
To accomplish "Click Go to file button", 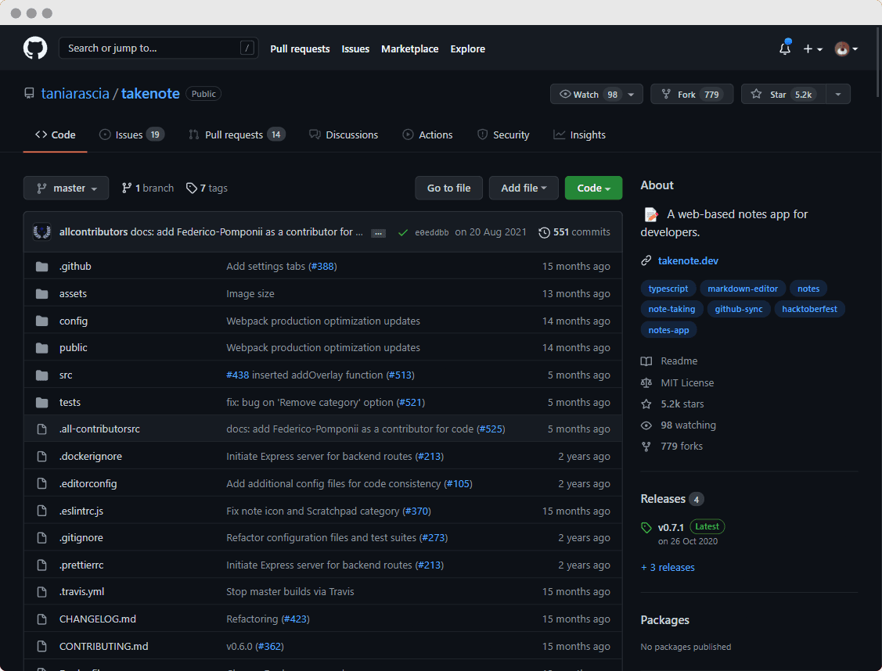I will [x=449, y=188].
